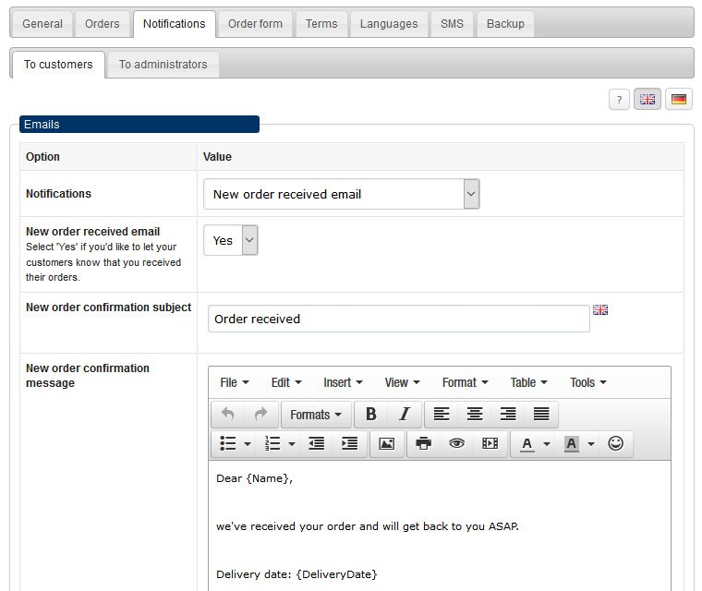Open the Tools menu in editor

587,383
